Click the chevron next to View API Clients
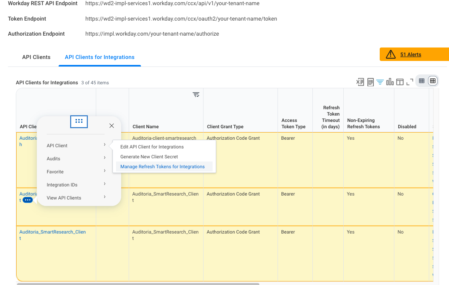Viewport: 449px width, 285px height. click(105, 197)
